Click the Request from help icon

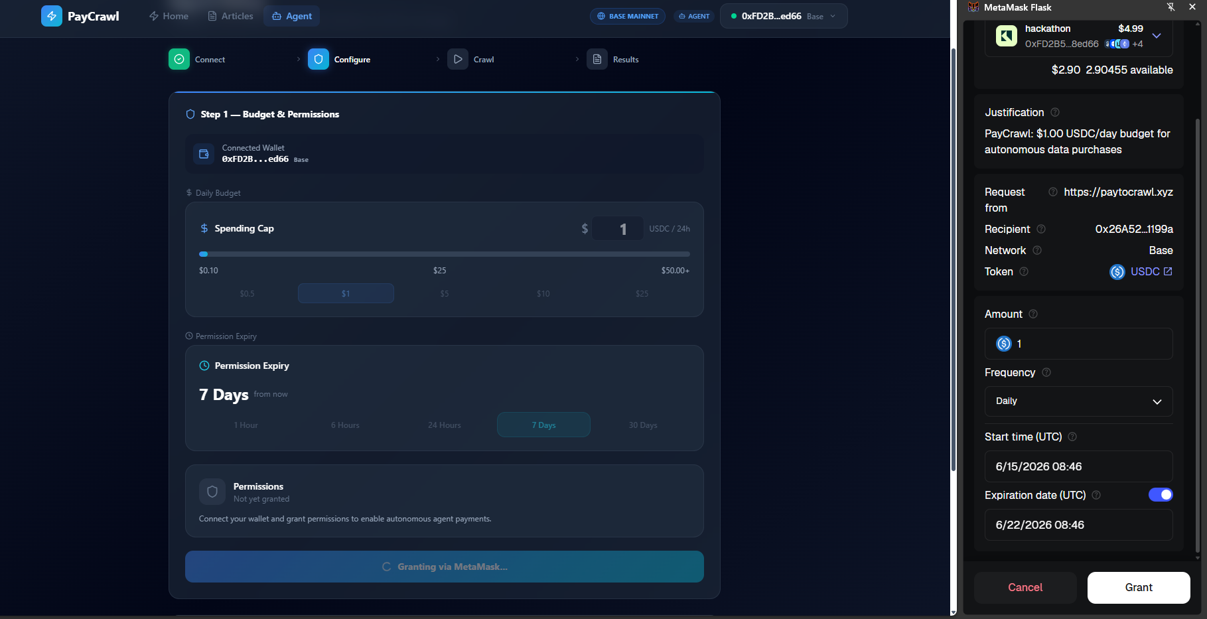pos(1053,192)
